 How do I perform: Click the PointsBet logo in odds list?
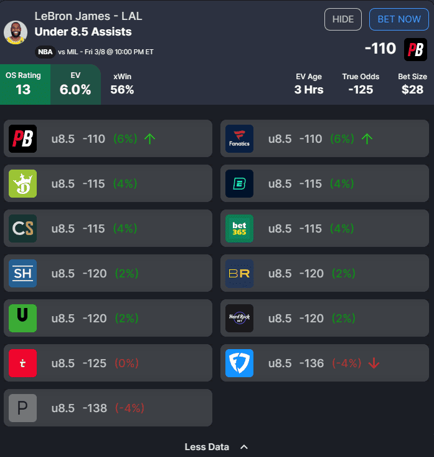[22, 139]
